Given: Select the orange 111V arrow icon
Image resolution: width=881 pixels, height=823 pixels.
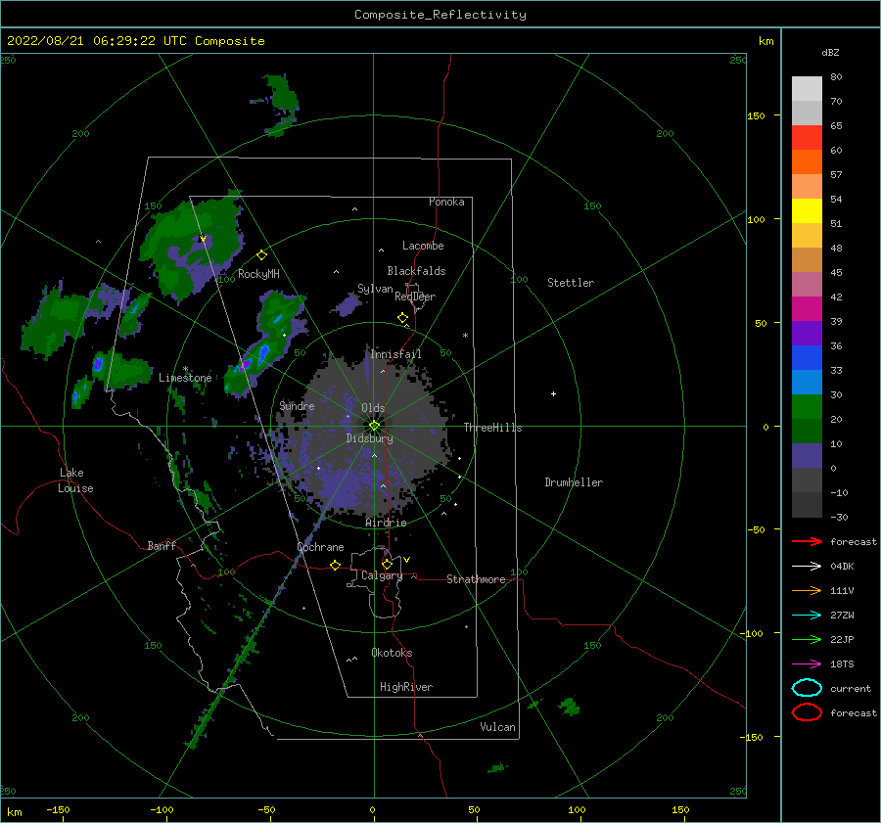Looking at the screenshot, I should coord(807,590).
